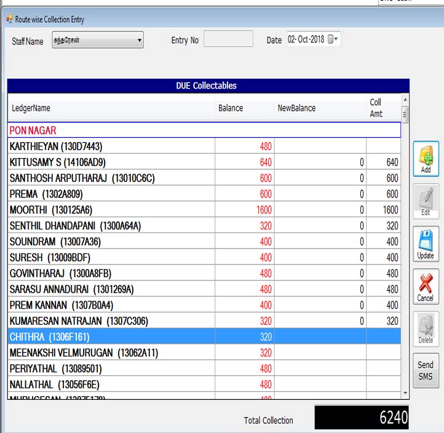Click KARTHIEYAN's balance cell 480

[x=245, y=146]
